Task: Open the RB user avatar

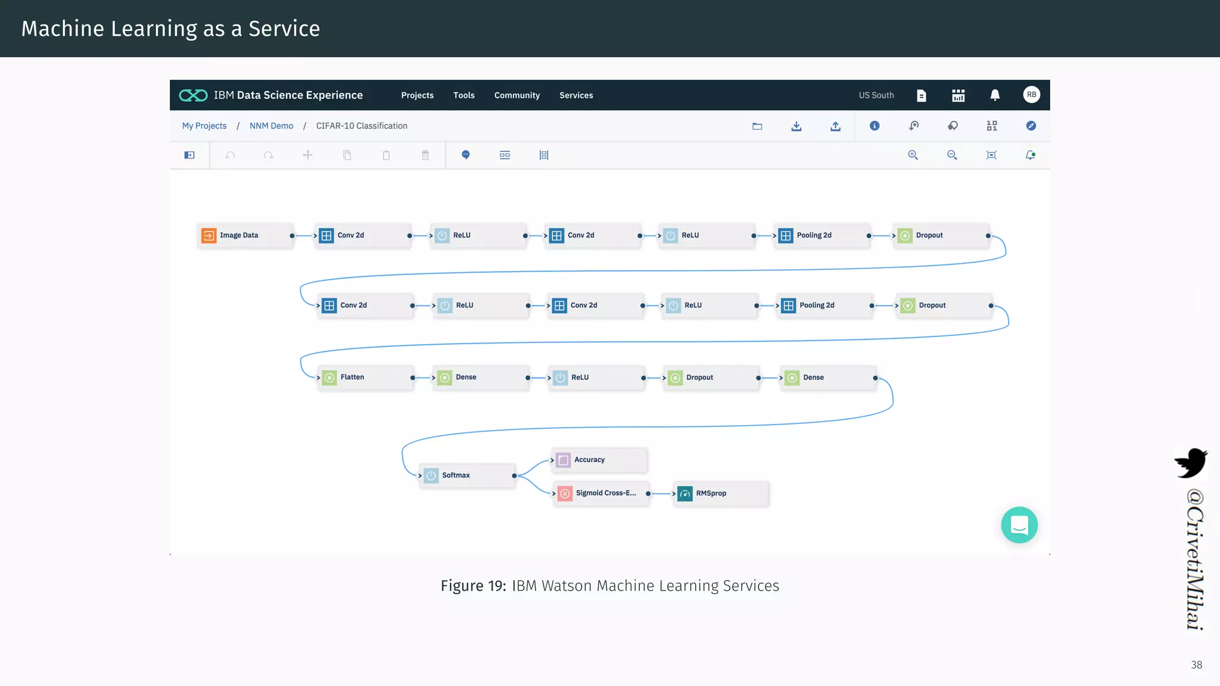Action: (x=1031, y=95)
